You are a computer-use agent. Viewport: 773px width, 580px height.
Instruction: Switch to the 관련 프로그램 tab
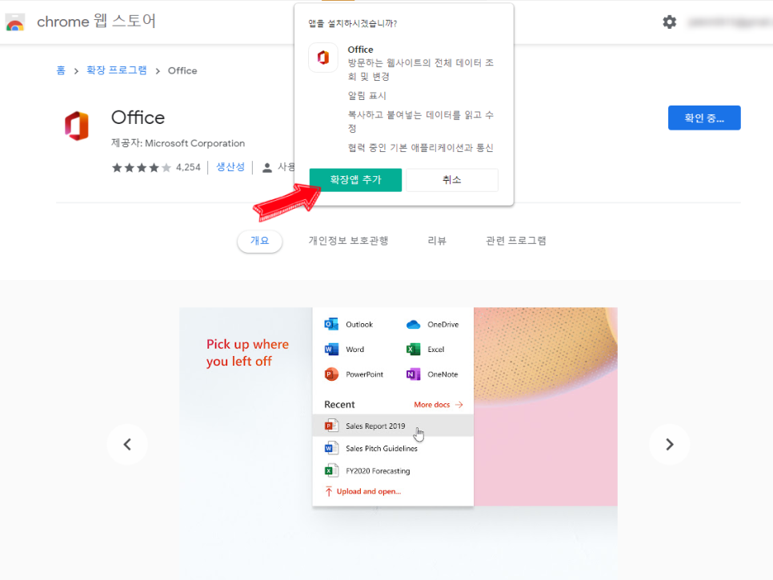(x=516, y=242)
